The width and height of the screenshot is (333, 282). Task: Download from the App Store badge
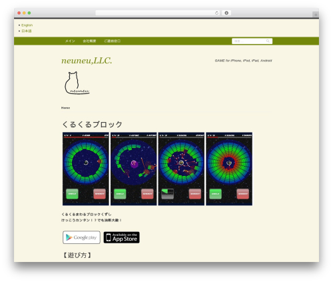(121, 237)
